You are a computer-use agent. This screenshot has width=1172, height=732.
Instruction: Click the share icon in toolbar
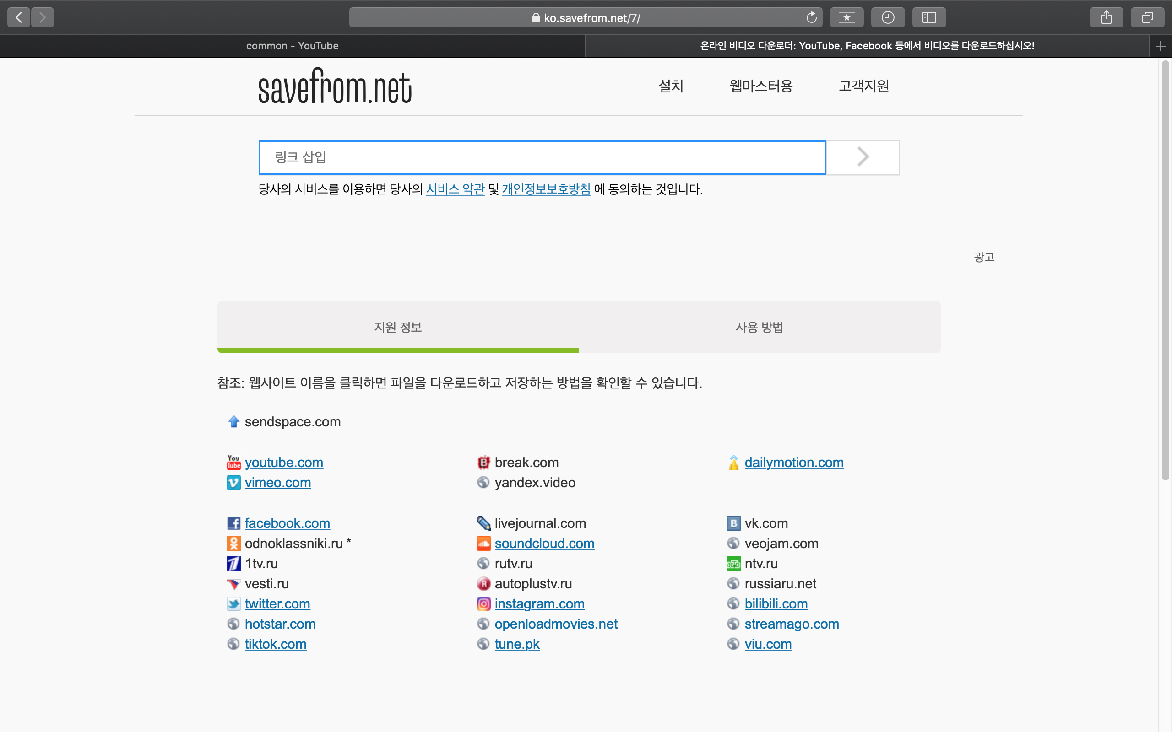pyautogui.click(x=1106, y=18)
